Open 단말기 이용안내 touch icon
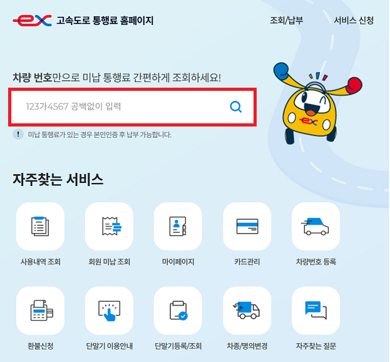The height and width of the screenshot is (362, 390). coord(109,311)
